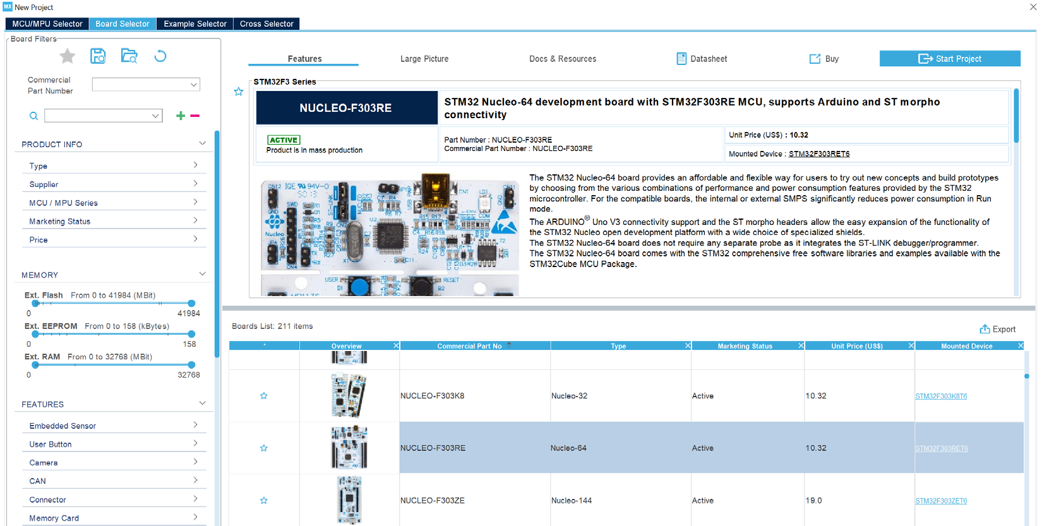Export the boards list
This screenshot has height=526, width=1042.
[x=997, y=329]
